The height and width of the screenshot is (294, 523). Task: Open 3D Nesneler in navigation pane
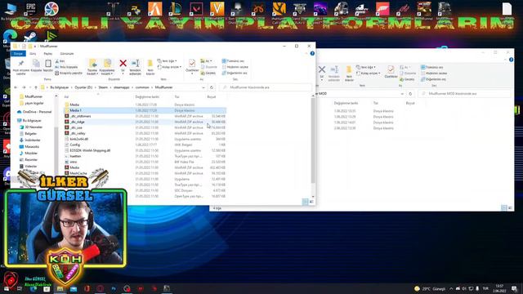(x=31, y=127)
